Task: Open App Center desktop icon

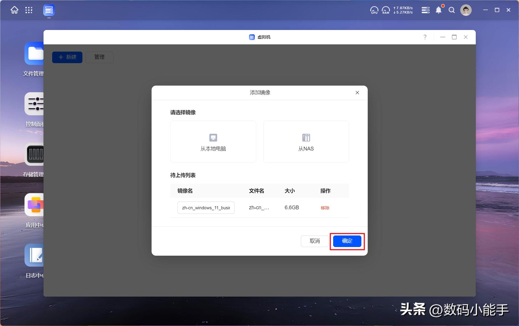Action: [34, 205]
